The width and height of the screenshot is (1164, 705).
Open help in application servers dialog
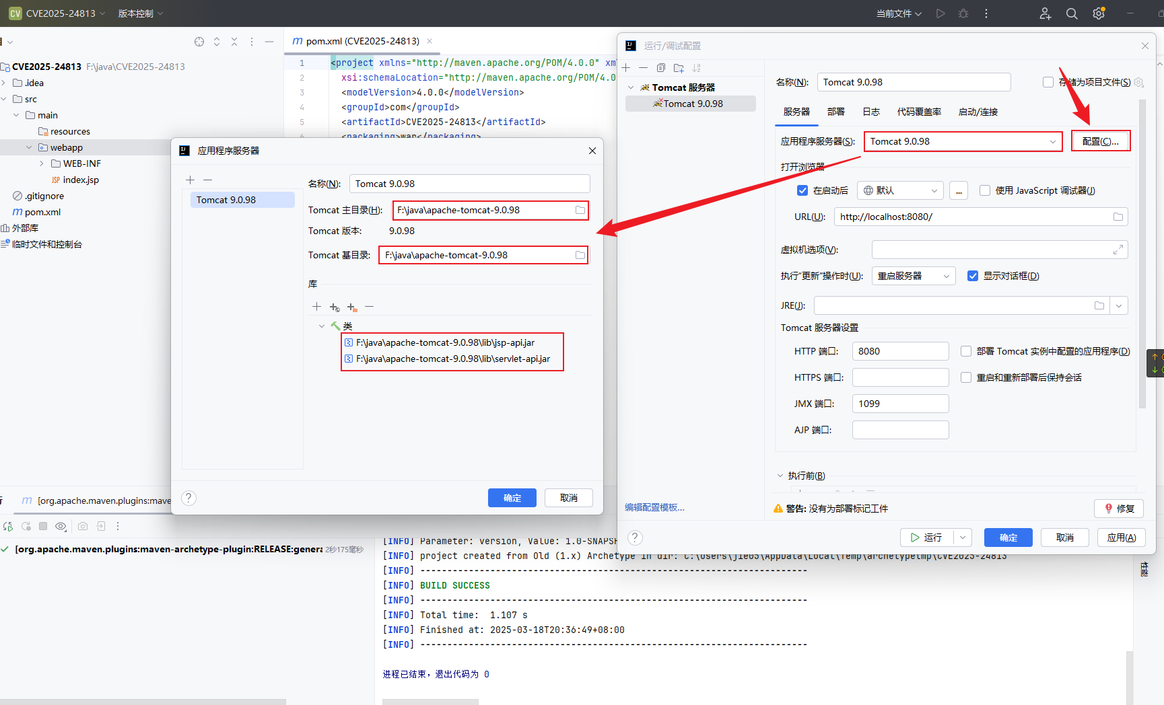pos(189,498)
